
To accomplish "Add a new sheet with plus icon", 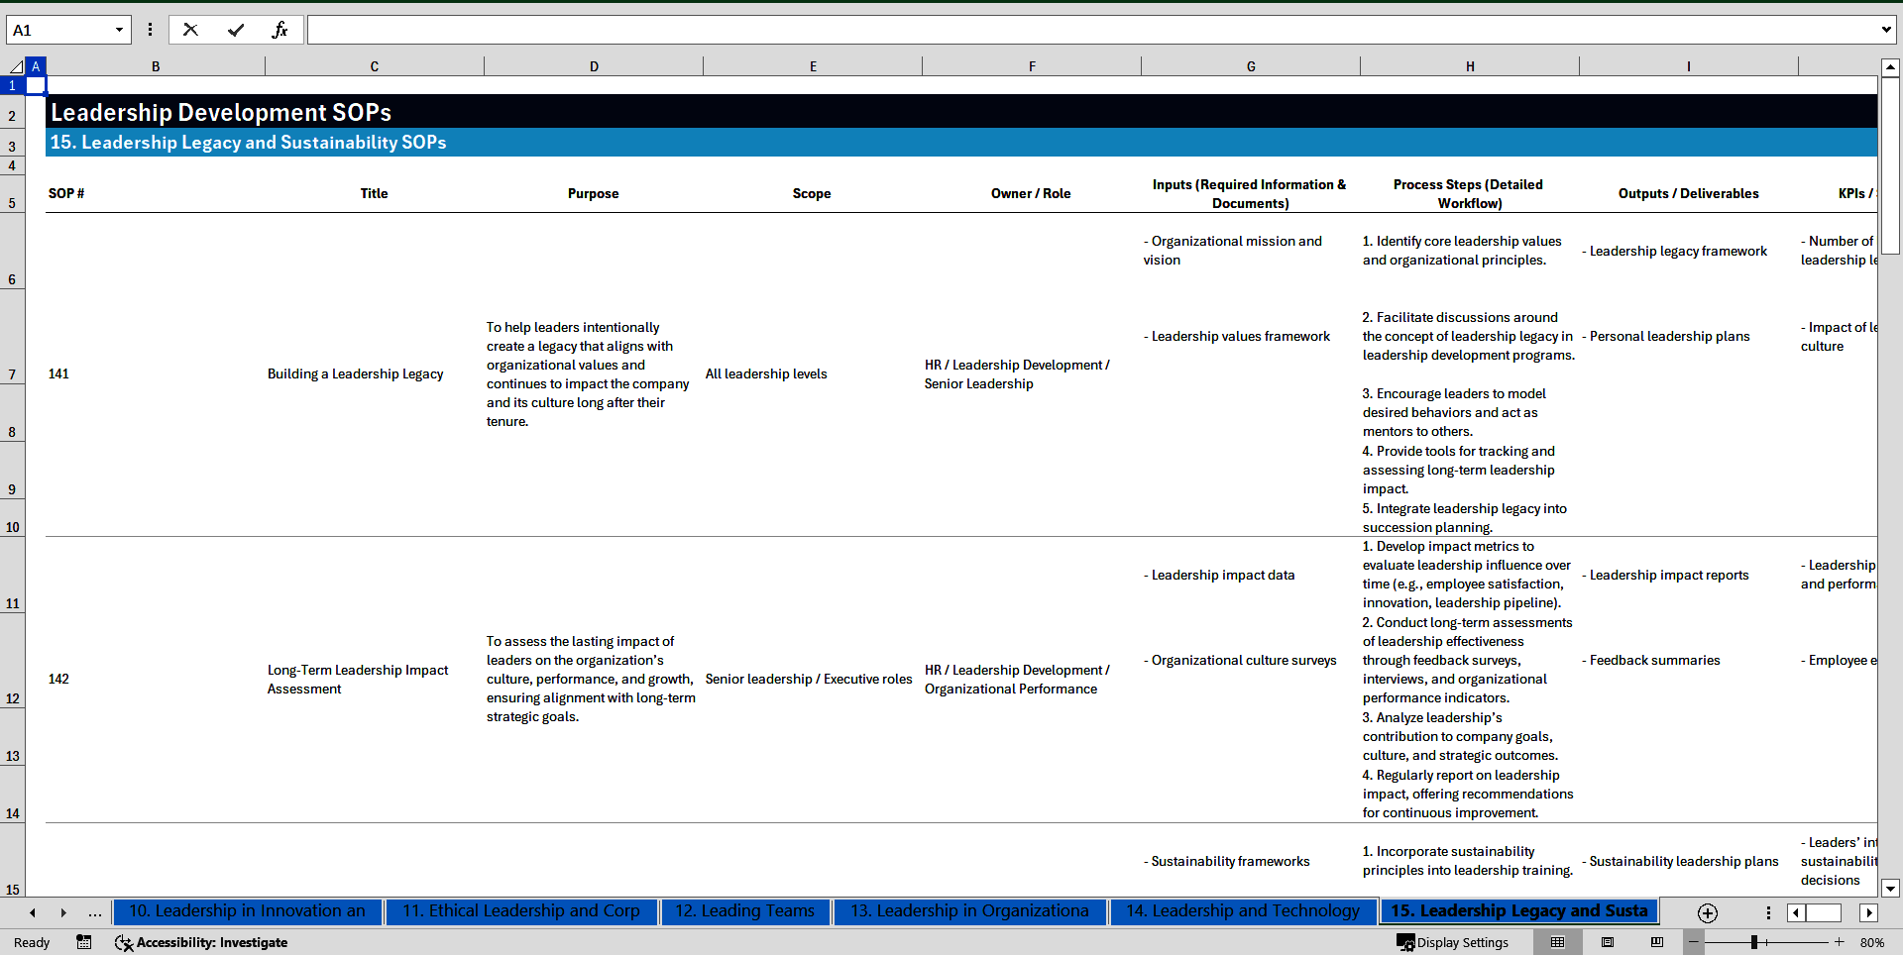I will (x=1707, y=912).
